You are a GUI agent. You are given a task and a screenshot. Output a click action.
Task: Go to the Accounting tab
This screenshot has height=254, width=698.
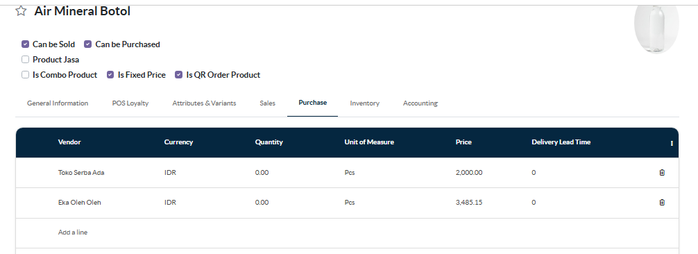(x=420, y=103)
